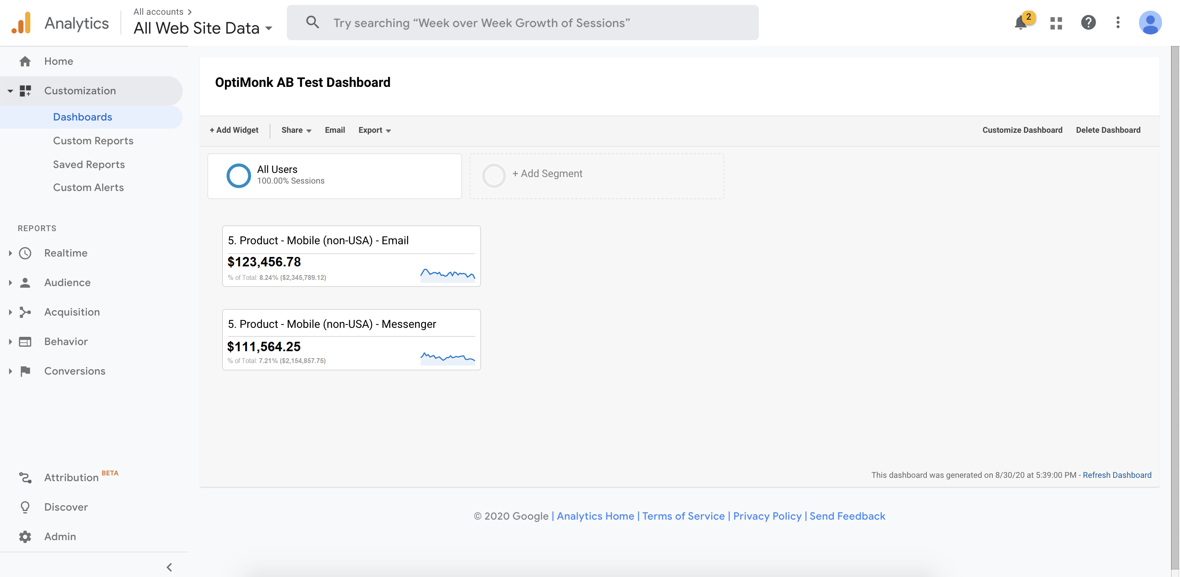Click the user account avatar

[1150, 23]
